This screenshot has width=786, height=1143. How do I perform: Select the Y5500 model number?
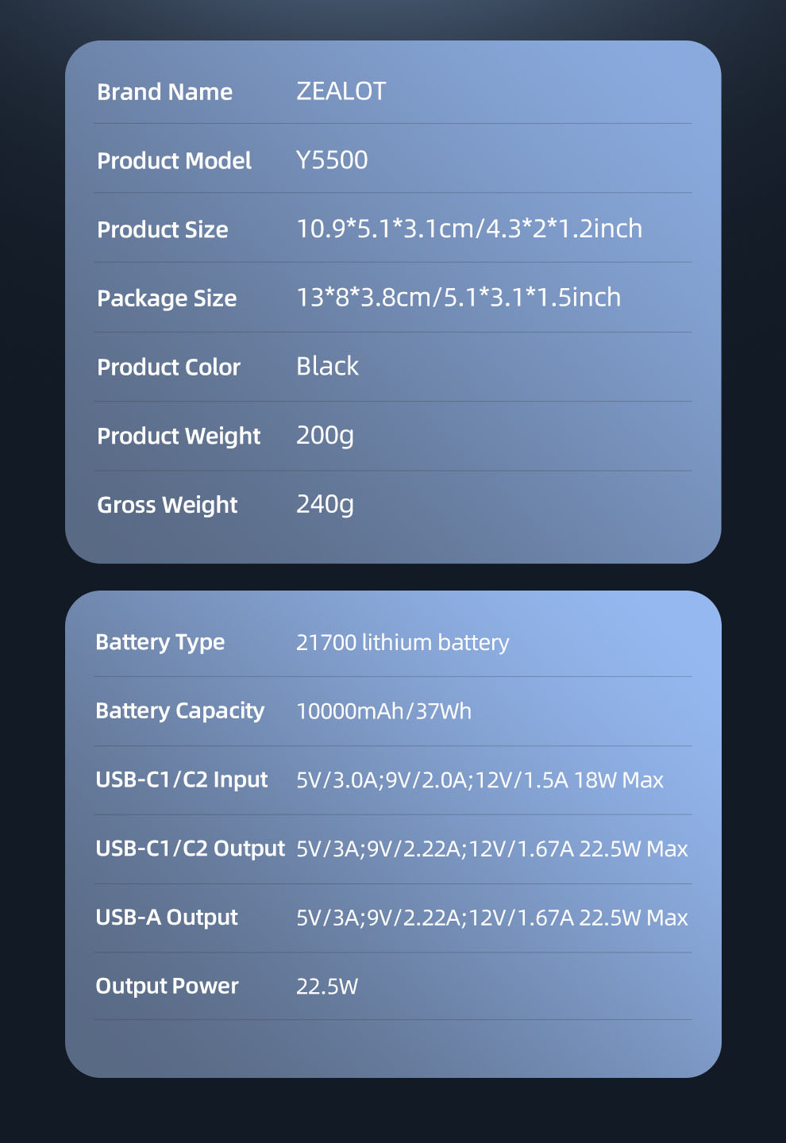[332, 160]
